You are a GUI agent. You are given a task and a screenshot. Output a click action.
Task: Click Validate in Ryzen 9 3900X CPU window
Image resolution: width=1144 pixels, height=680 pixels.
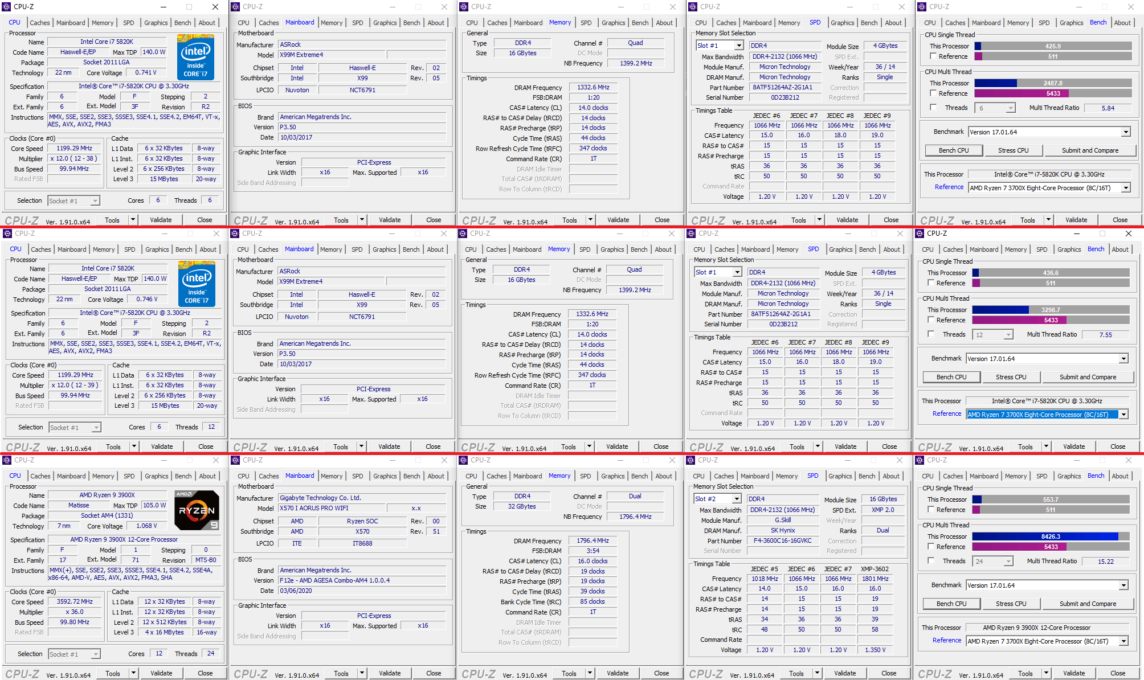tap(161, 673)
